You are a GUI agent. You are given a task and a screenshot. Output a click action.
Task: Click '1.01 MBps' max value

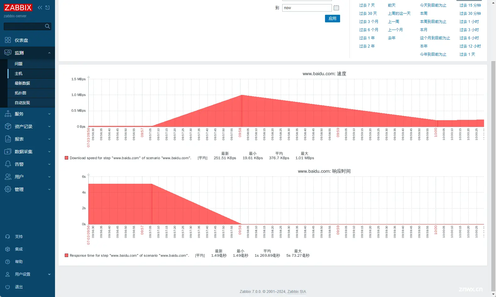point(305,158)
